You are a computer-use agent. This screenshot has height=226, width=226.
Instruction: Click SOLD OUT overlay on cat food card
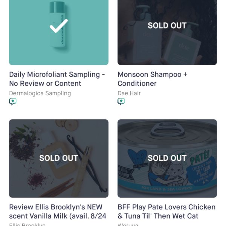(x=167, y=158)
